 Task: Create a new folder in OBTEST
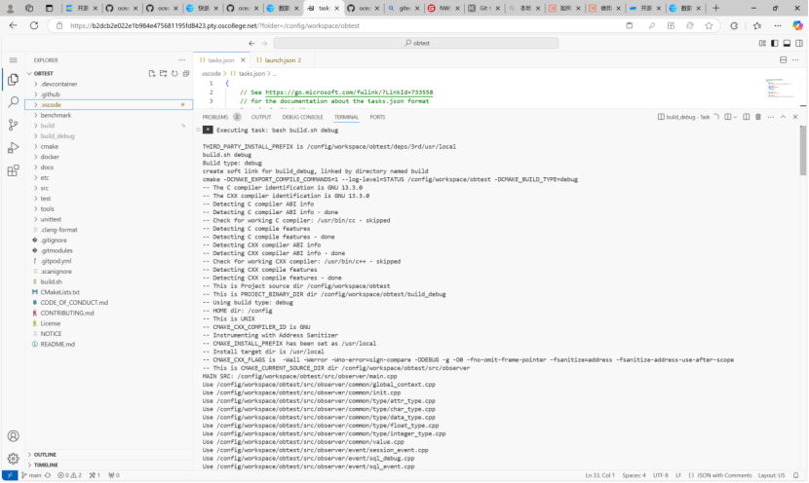(163, 74)
